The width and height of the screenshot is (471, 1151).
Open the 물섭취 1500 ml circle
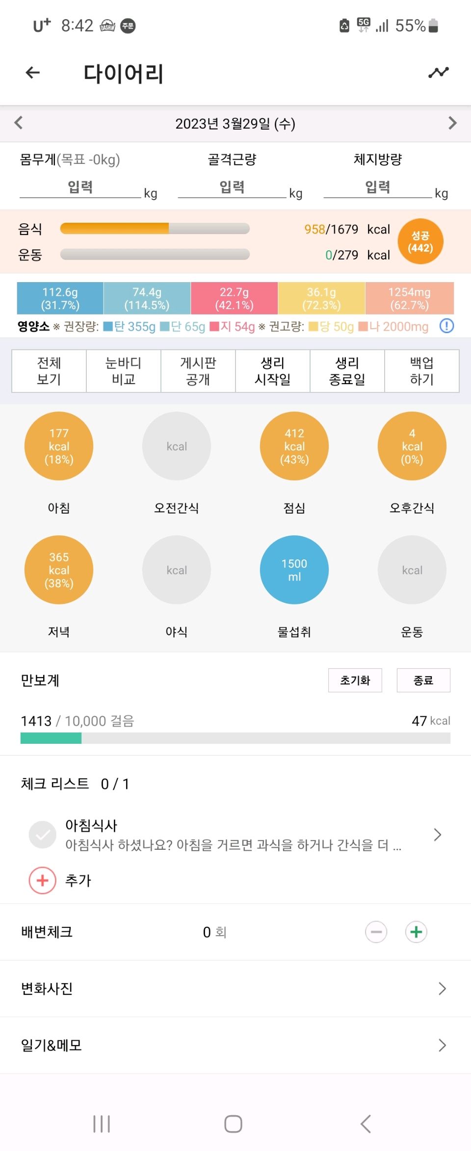[x=294, y=570]
